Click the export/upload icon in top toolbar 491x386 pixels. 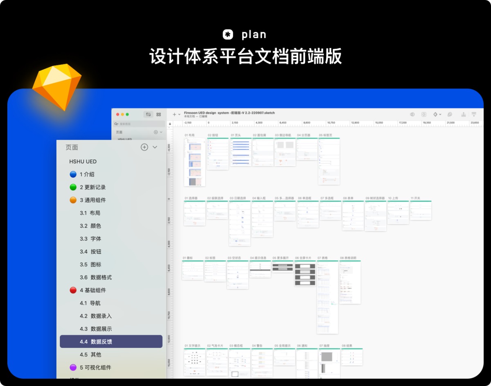point(463,114)
